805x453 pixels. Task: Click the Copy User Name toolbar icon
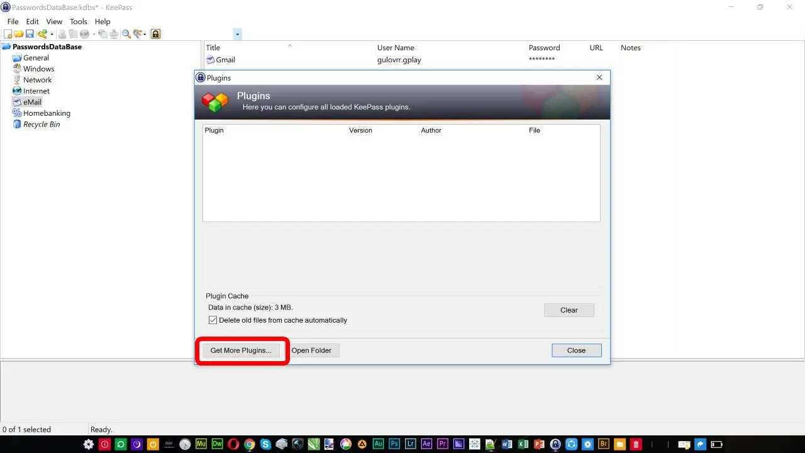pos(62,34)
